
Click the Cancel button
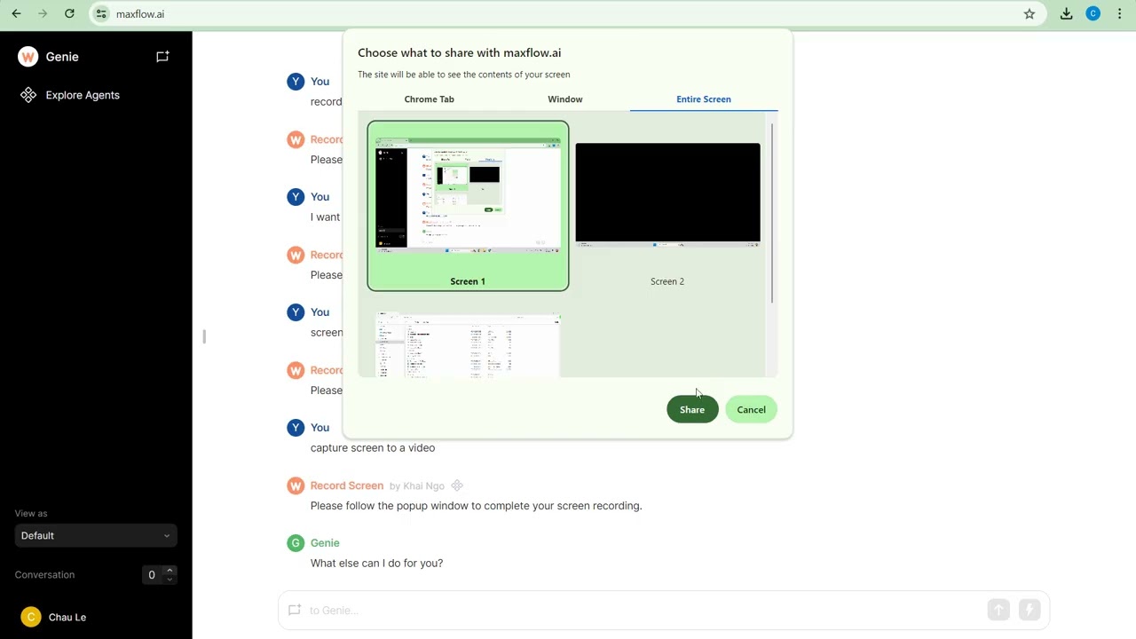coord(751,409)
